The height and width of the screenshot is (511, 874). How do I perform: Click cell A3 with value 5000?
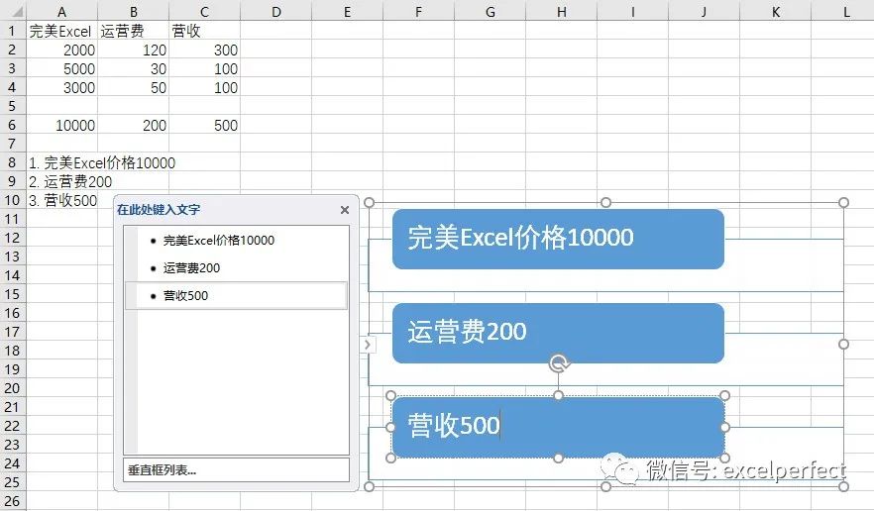click(x=61, y=68)
